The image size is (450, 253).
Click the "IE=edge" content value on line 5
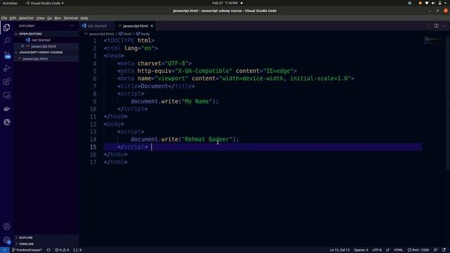point(278,71)
